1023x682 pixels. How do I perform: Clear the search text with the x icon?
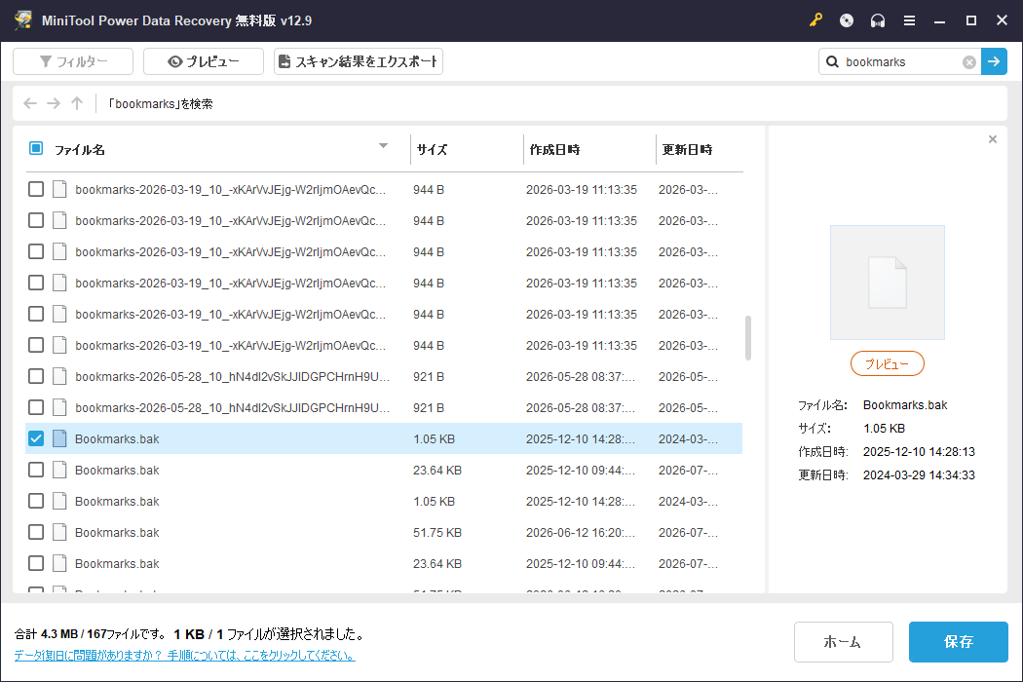(x=969, y=62)
